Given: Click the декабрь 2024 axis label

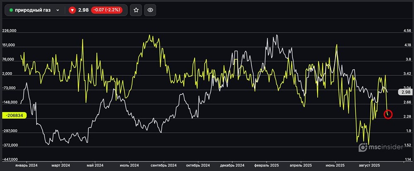Looking at the screenshot, I should point(232,166).
